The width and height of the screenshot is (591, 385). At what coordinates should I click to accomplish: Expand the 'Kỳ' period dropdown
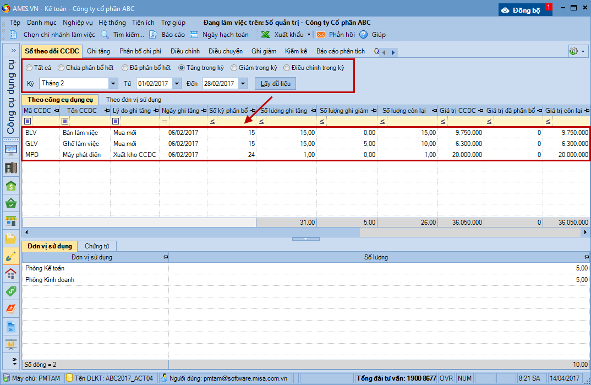113,84
